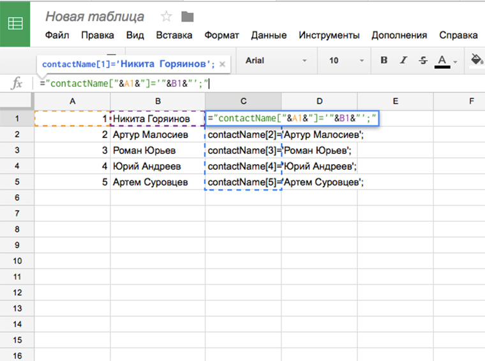Open the Формат menu

tap(221, 35)
